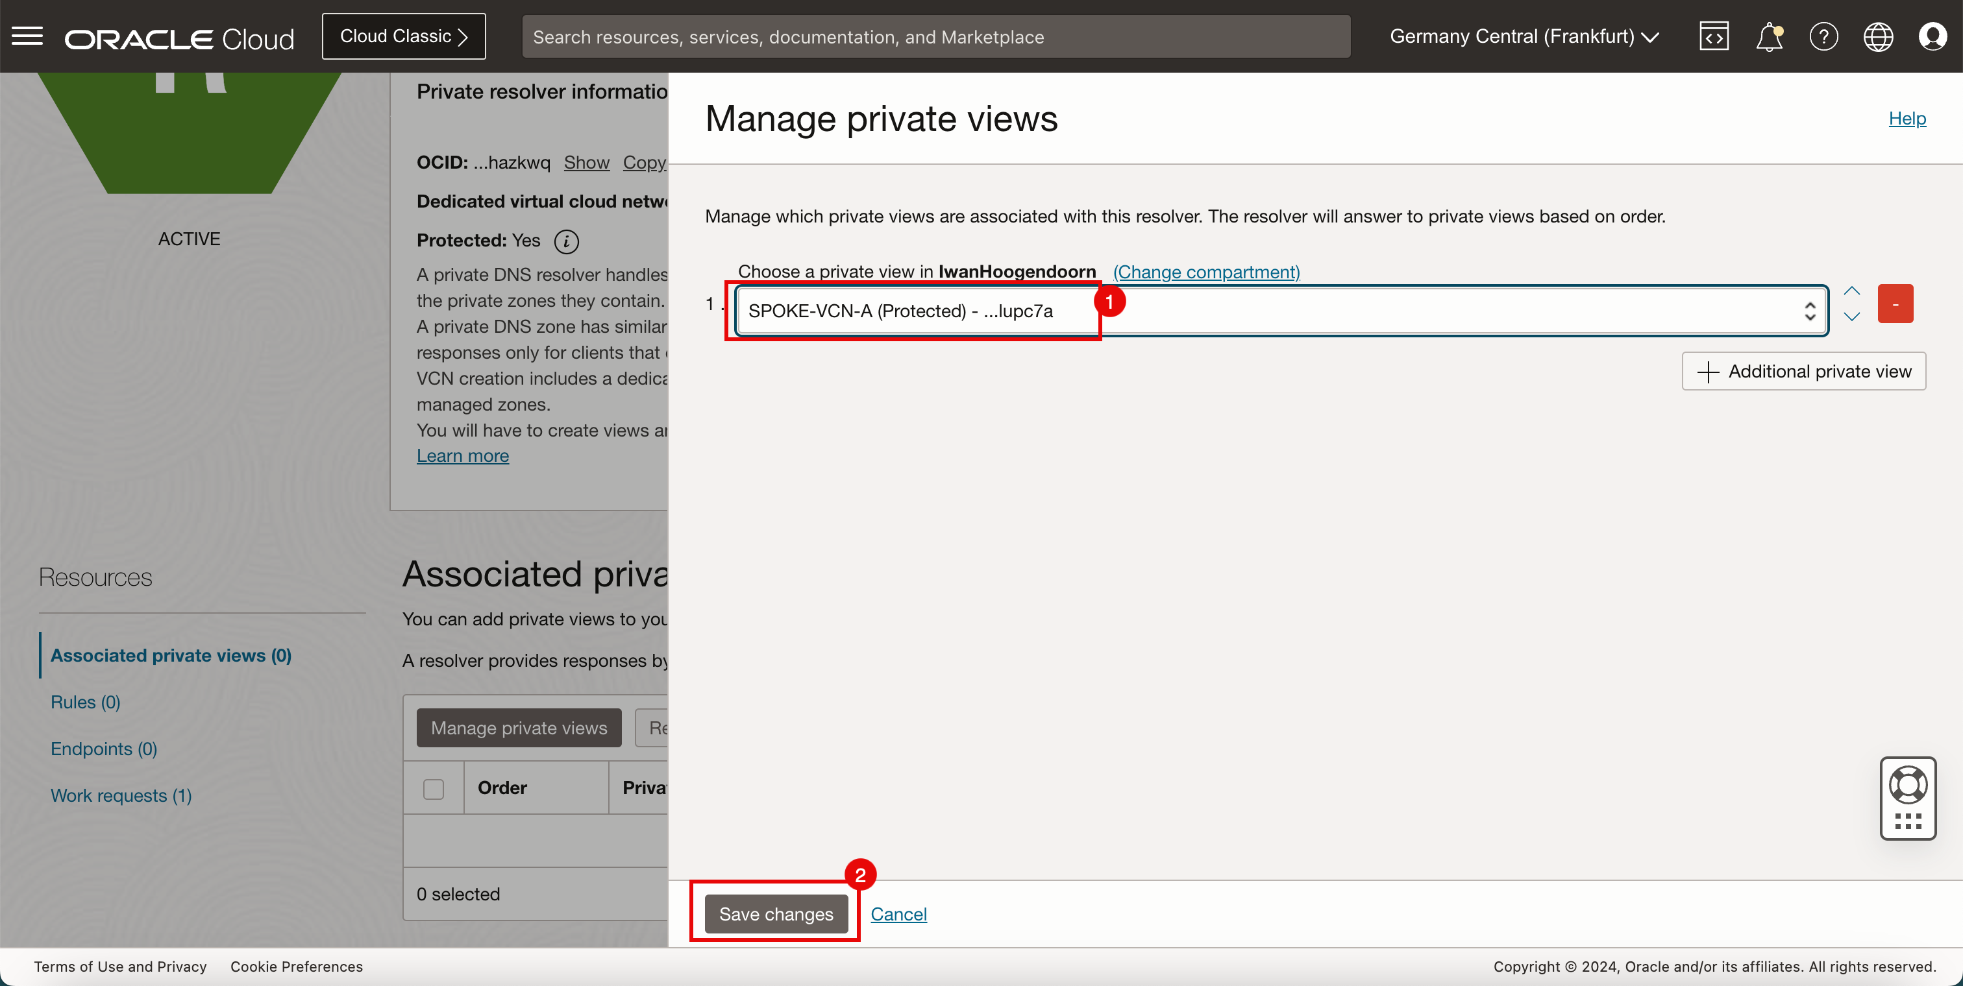This screenshot has width=1963, height=986.
Task: Open the user profile avatar menu
Action: point(1932,36)
